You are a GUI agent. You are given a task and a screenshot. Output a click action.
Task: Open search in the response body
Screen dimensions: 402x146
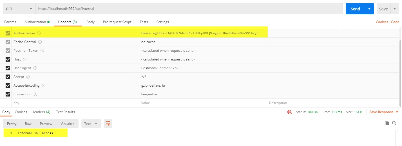394,123
